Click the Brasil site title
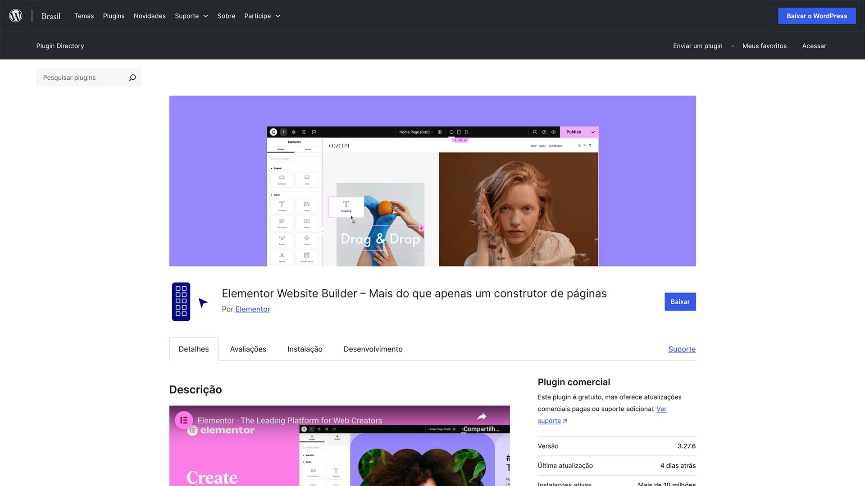Screen dimensions: 865x486 tap(51, 16)
